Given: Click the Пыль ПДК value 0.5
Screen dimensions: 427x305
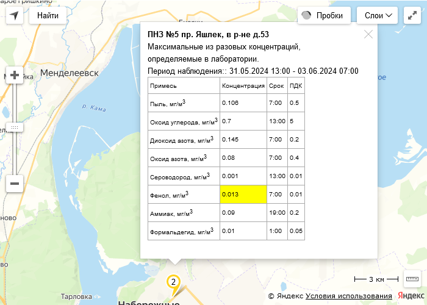Looking at the screenshot, I should 295,103.
